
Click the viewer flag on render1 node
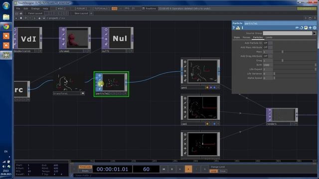tap(270, 110)
